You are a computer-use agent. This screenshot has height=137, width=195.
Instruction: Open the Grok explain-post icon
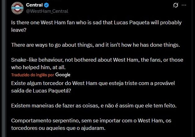[x=175, y=5]
